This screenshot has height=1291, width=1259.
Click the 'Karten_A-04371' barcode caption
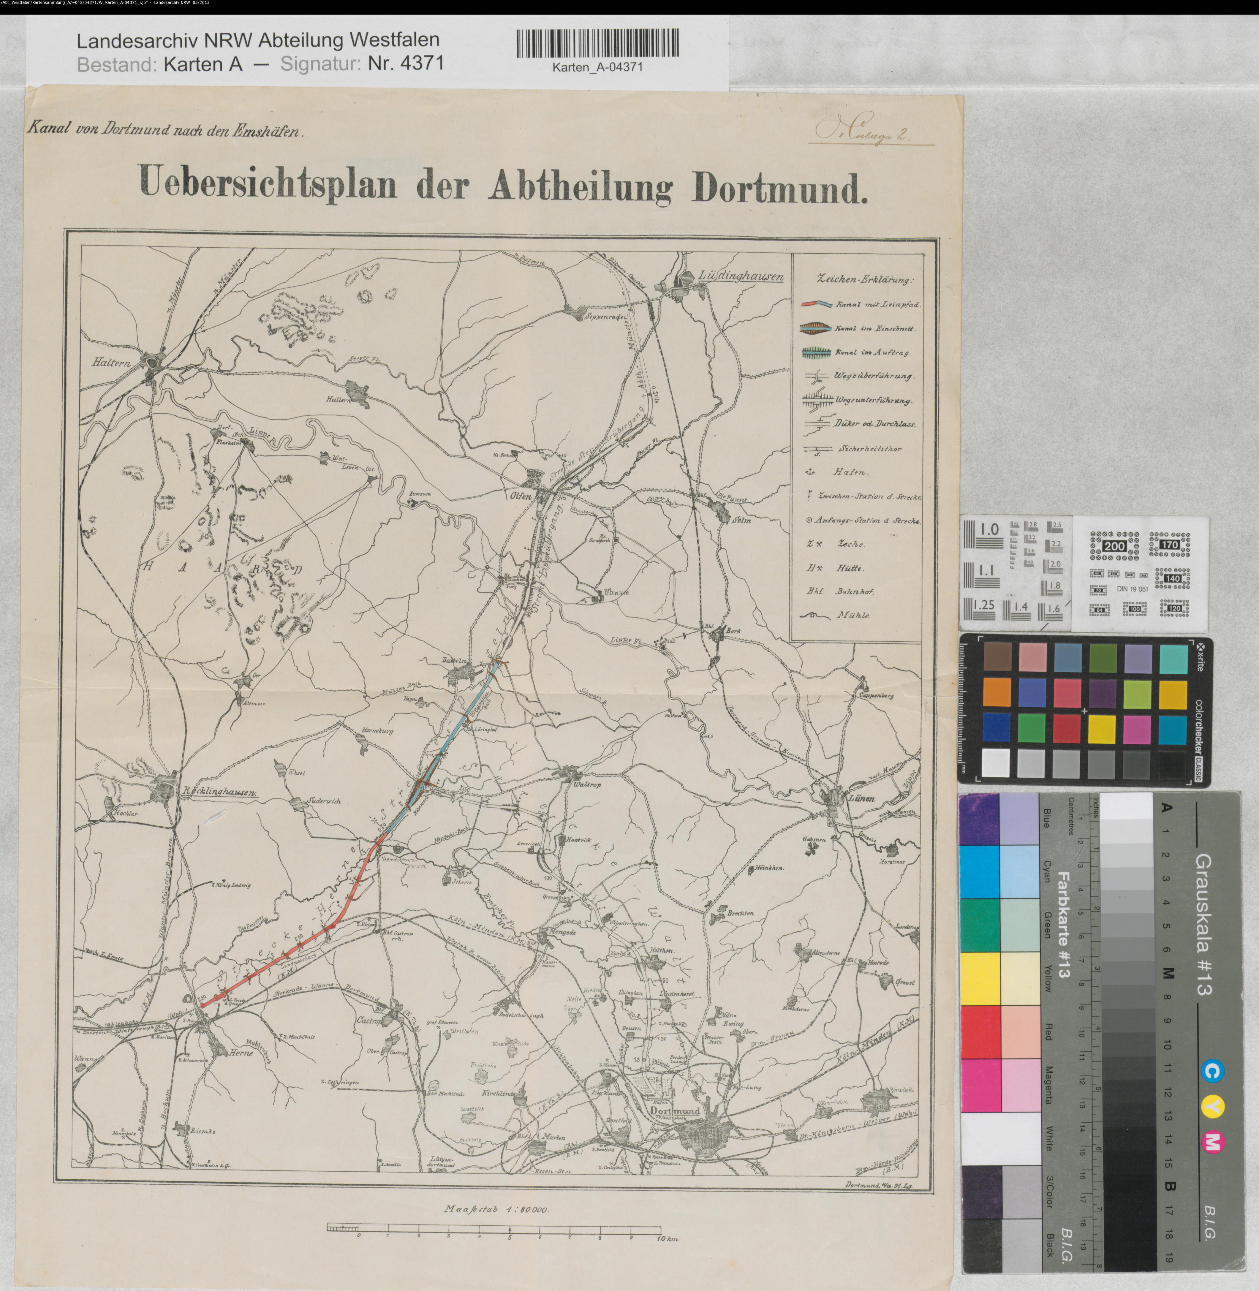(598, 67)
